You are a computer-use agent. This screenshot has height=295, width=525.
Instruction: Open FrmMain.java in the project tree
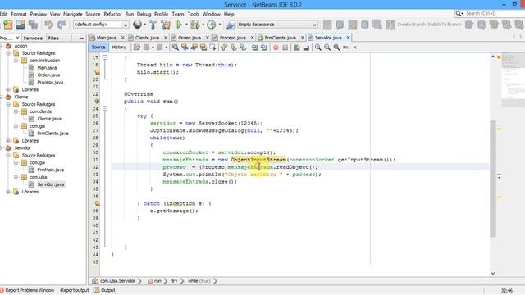51,170
